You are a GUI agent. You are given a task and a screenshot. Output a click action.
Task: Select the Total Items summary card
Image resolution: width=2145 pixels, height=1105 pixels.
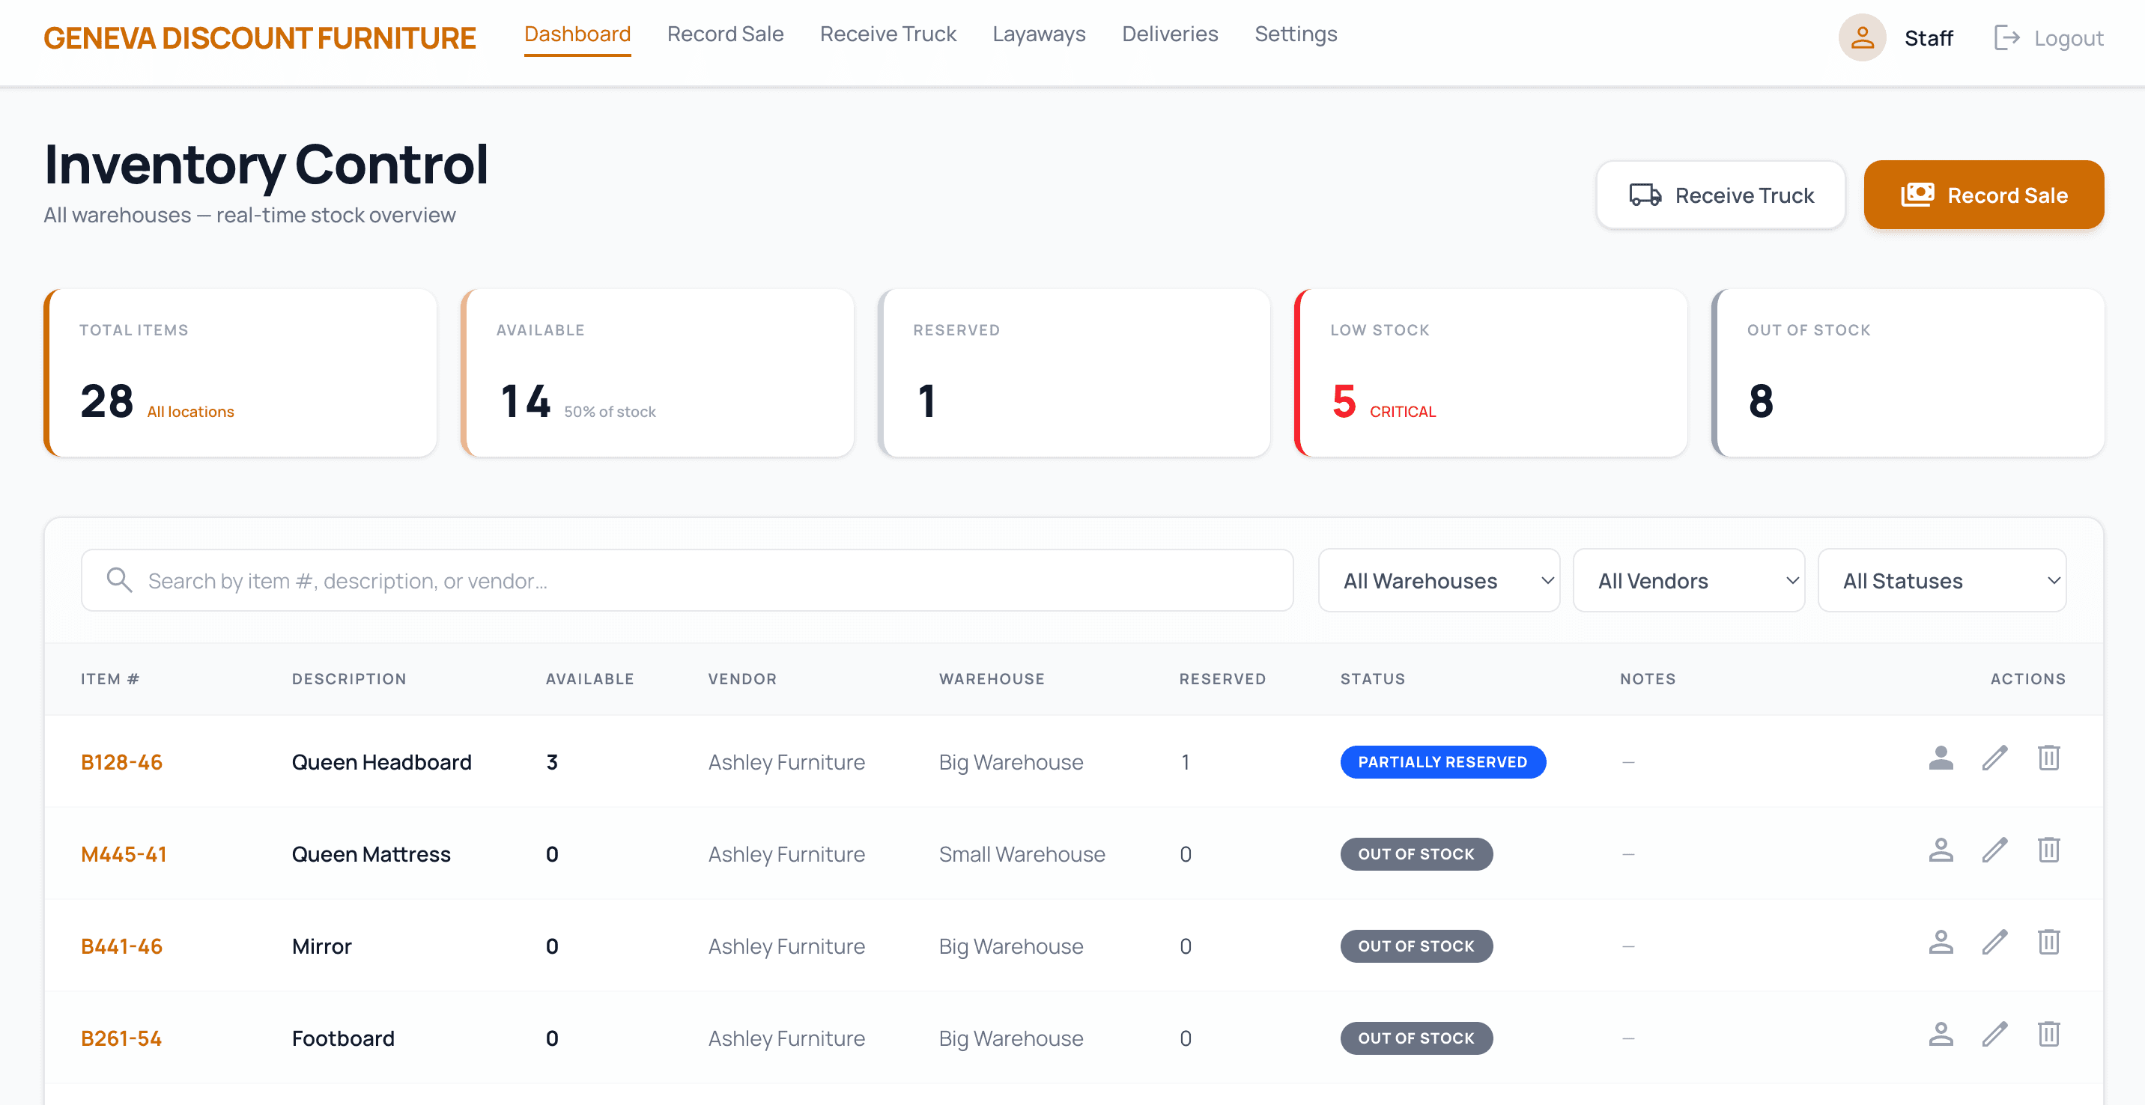pos(240,373)
